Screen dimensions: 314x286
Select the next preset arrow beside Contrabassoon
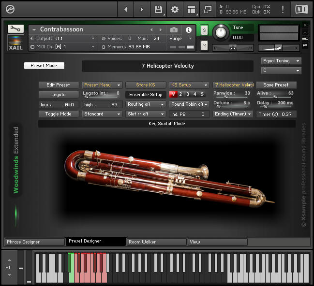[x=161, y=30]
